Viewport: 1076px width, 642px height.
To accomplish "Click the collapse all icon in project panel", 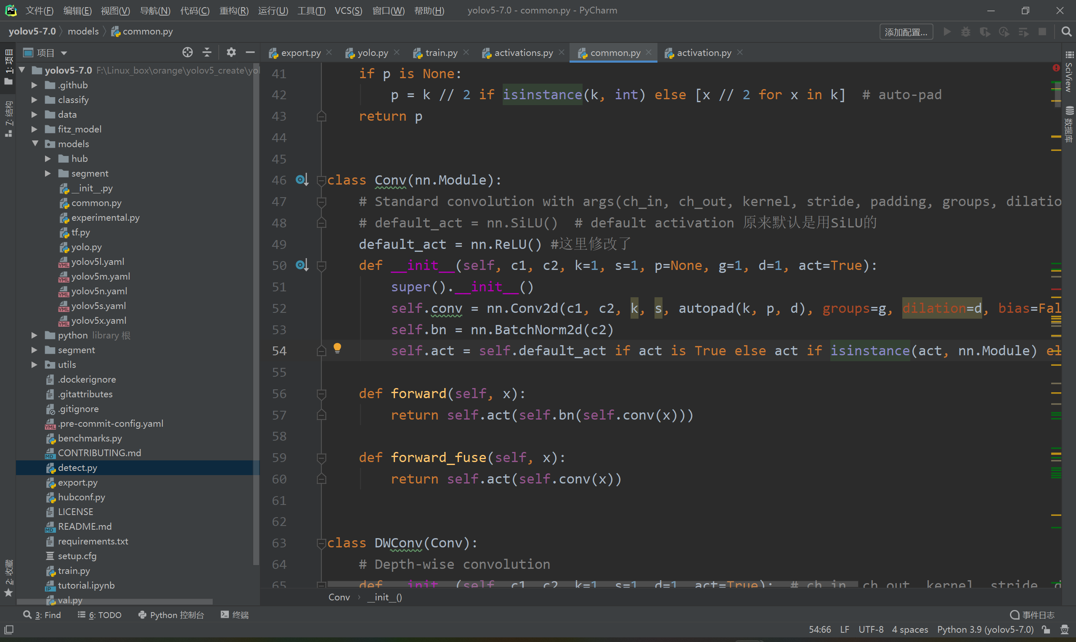I will [207, 53].
